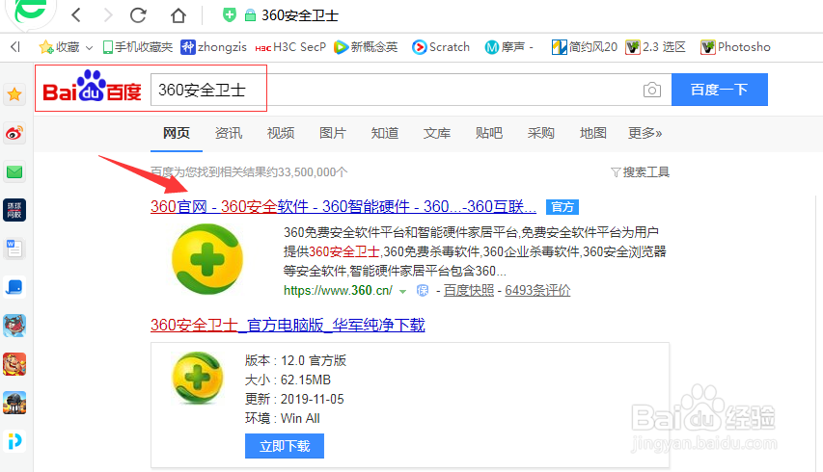This screenshot has width=823, height=472.
Task: Click the 版本：12.0 官方版 text
Action: click(x=295, y=360)
